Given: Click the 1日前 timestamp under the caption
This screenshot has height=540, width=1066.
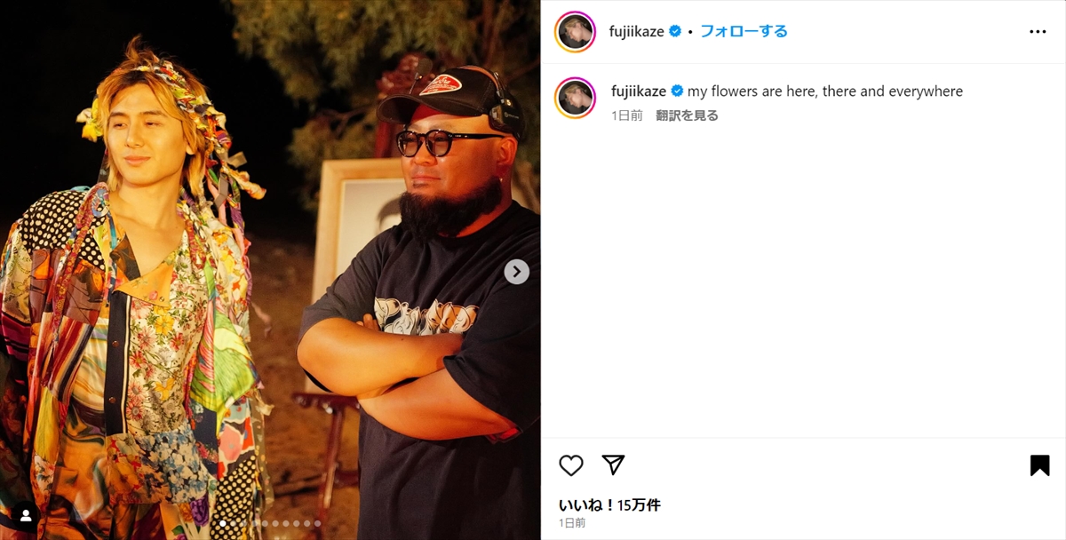Looking at the screenshot, I should pyautogui.click(x=627, y=115).
